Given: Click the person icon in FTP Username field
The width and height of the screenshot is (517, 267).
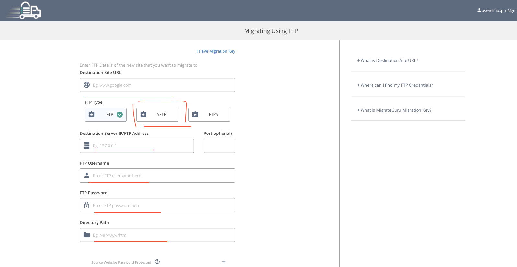Looking at the screenshot, I should 86,176.
